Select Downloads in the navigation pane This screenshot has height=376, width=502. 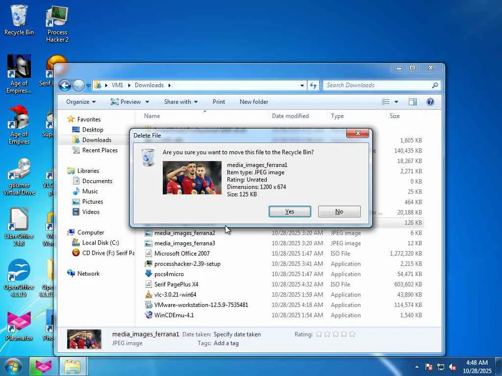(92, 140)
